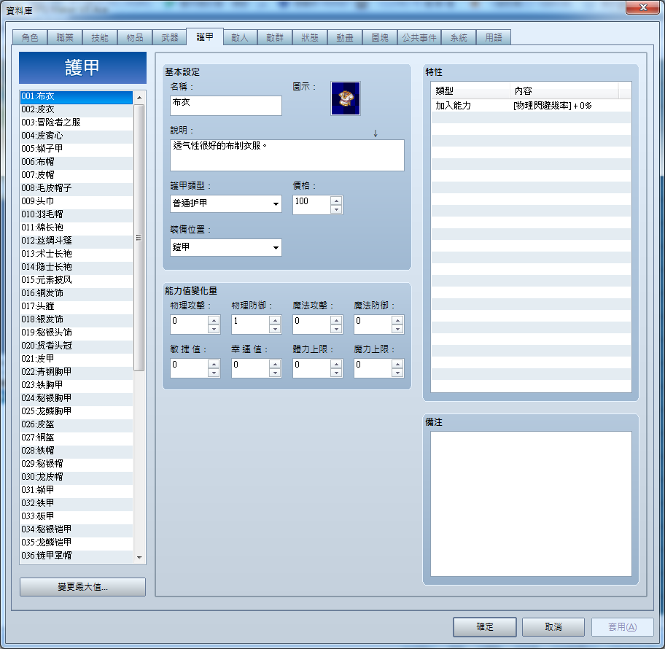Viewport: 665px width, 649px height.
Task: Close the 資料庫 window
Action: click(x=642, y=7)
